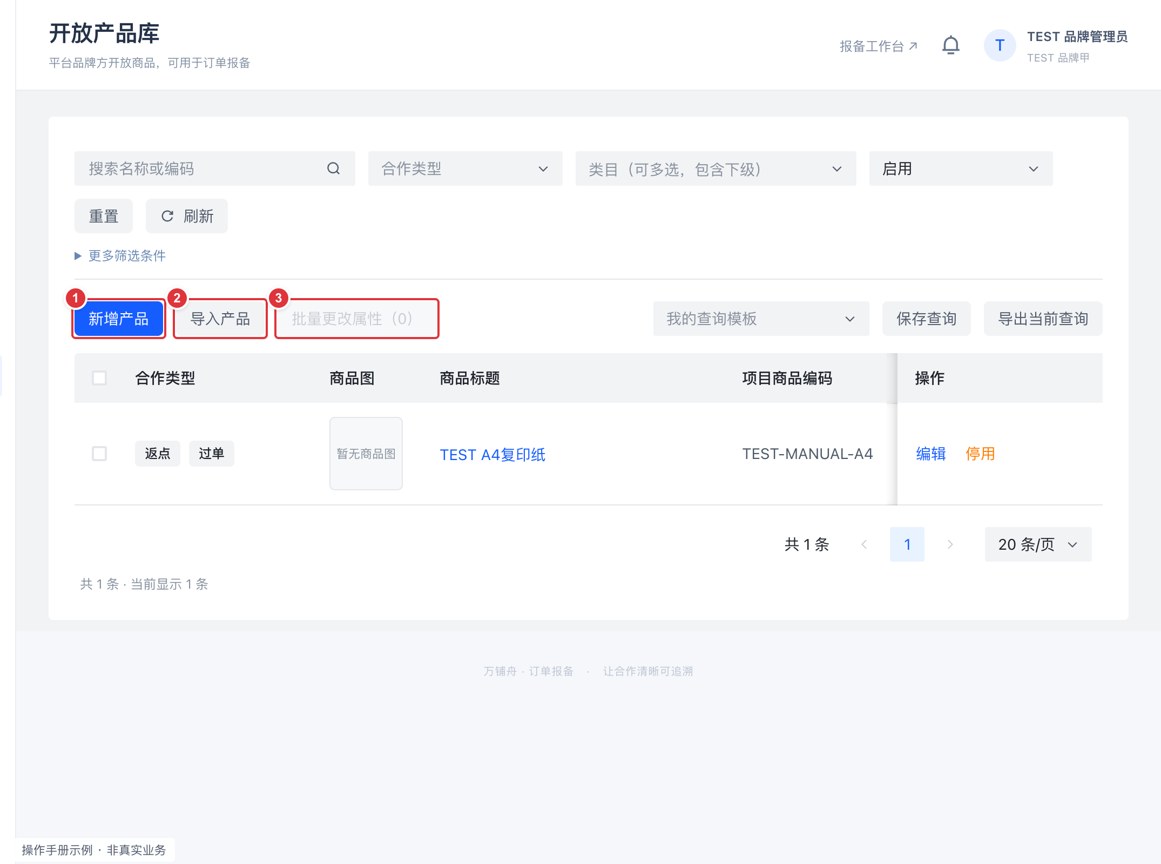The height and width of the screenshot is (864, 1161).
Task: Click the TEST-MANUAL-A4 code cell
Action: click(807, 454)
